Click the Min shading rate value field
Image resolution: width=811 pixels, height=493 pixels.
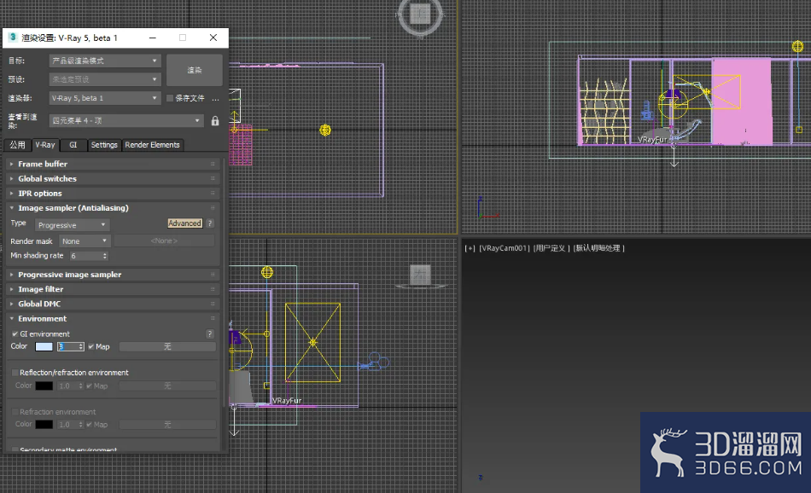pyautogui.click(x=85, y=256)
